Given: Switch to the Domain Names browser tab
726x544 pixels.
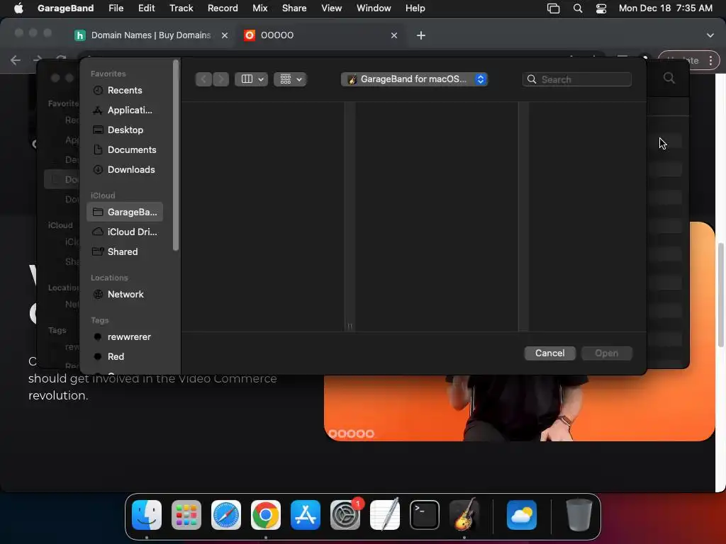Looking at the screenshot, I should click(151, 35).
